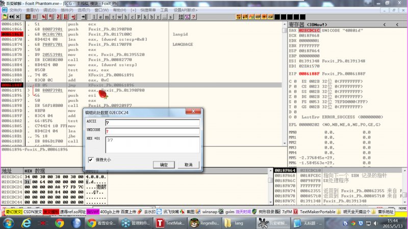Click the 寄存器 (3DNow!) header
Screen dimensions: 408x229
point(308,24)
